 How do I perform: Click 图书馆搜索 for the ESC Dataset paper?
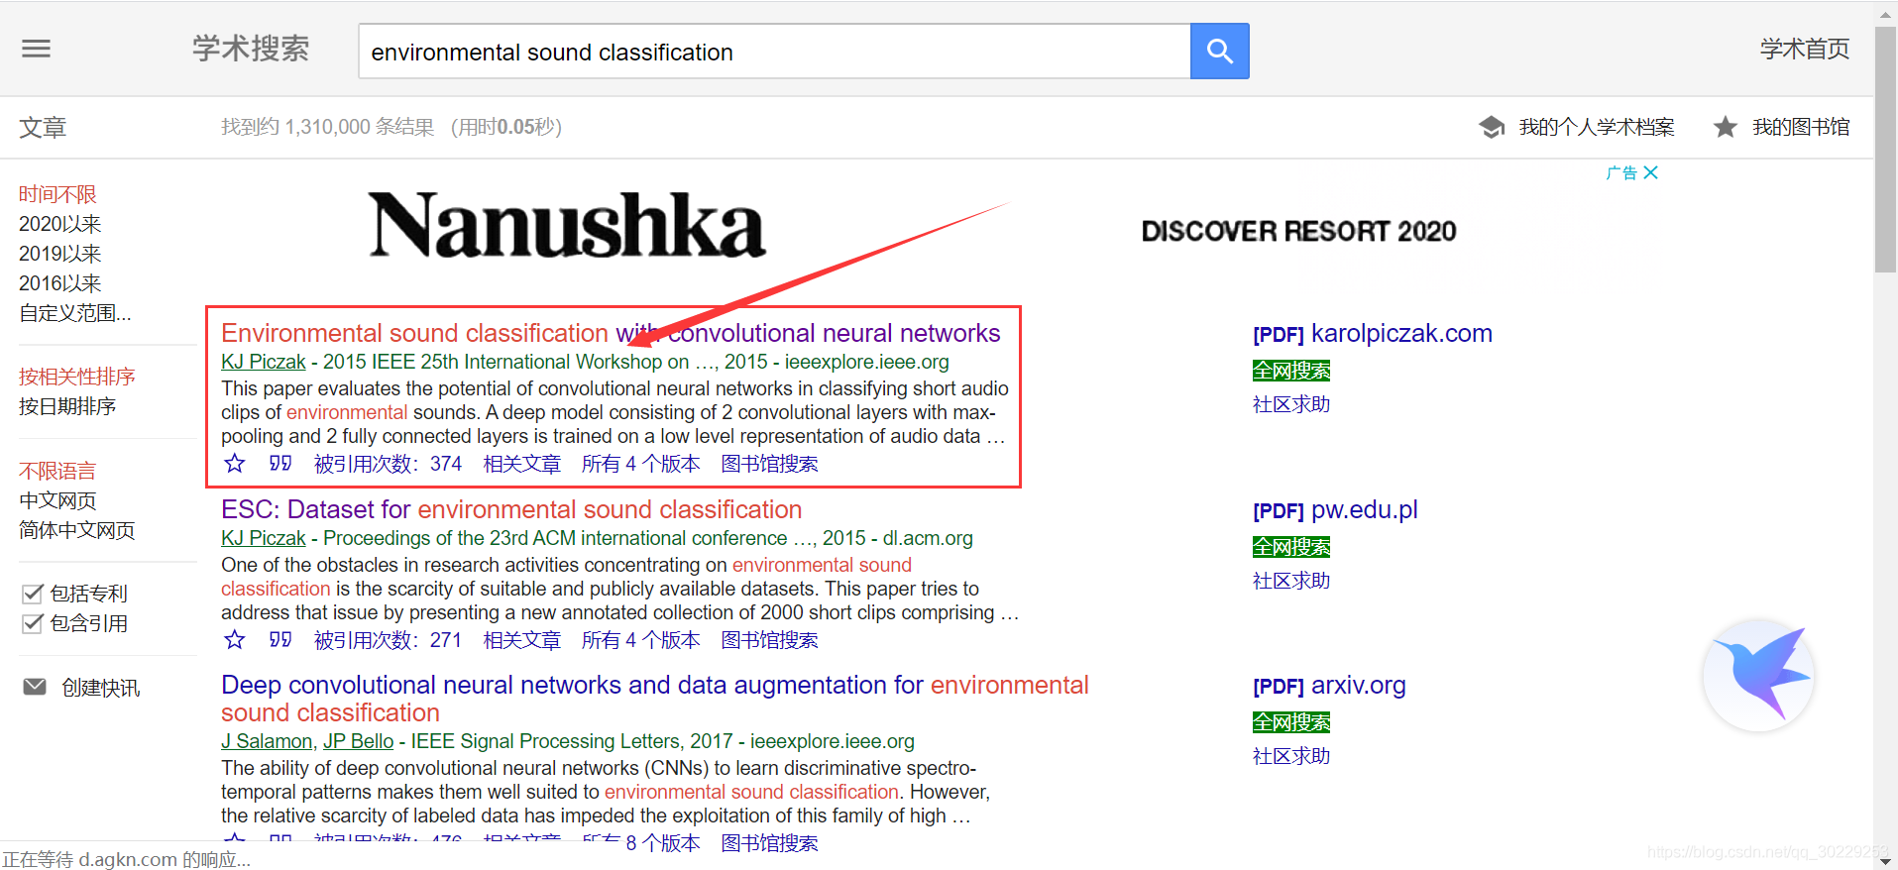coord(770,640)
